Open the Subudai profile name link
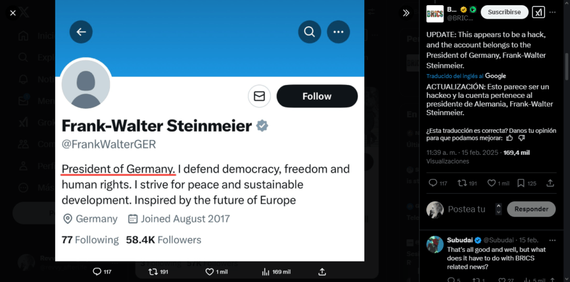 coord(461,240)
